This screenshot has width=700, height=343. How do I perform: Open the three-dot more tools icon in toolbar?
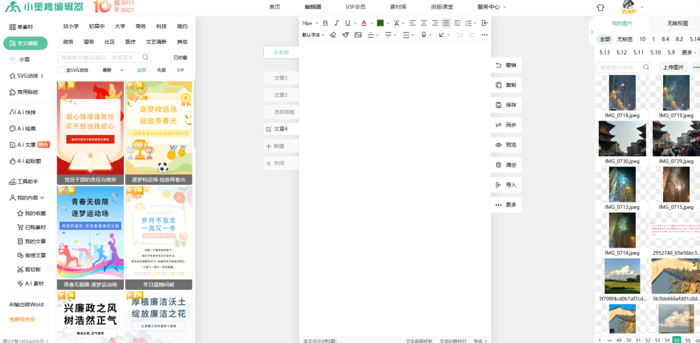484,35
